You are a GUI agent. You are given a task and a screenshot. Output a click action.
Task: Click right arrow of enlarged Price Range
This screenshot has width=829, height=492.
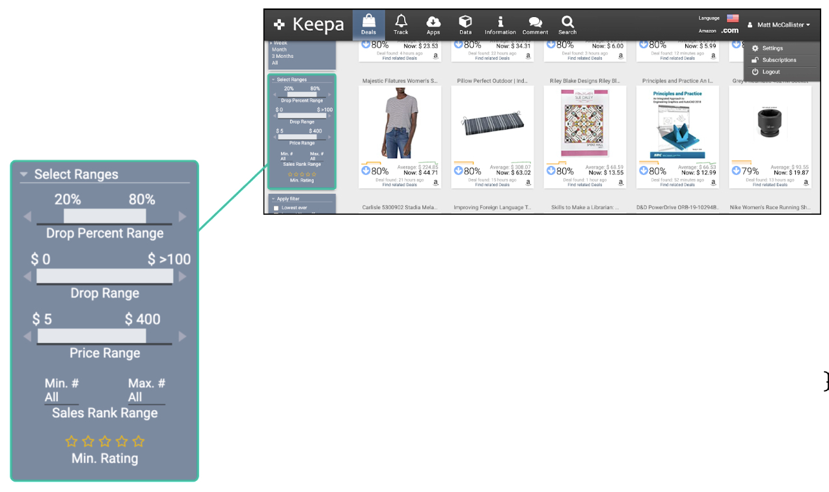[182, 336]
